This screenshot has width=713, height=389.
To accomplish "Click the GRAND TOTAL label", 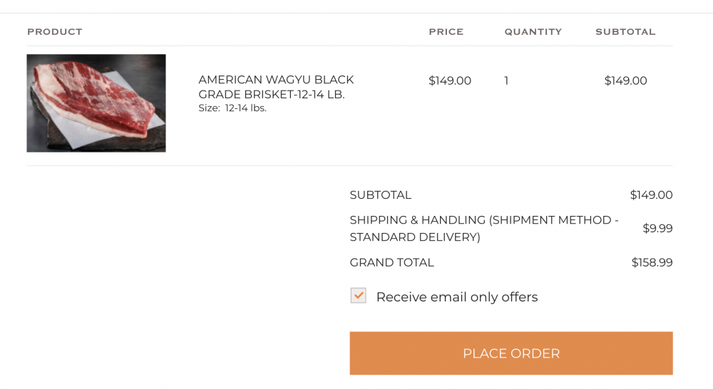I will (x=391, y=263).
